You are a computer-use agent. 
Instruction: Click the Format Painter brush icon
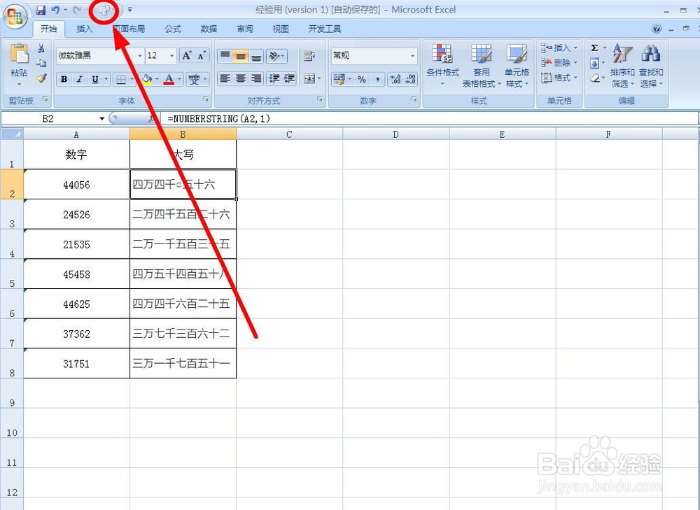point(42,78)
